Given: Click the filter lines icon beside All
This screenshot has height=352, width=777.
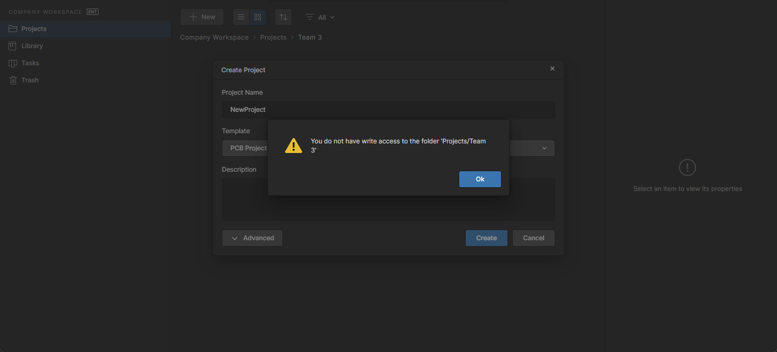Looking at the screenshot, I should coord(309,17).
